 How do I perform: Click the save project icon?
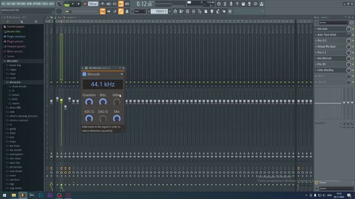[243, 4]
